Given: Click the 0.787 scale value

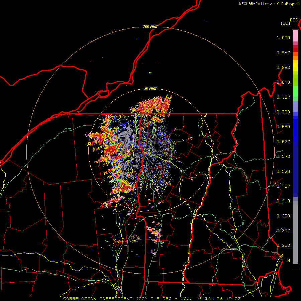Looking at the screenshot, I should click(283, 97).
